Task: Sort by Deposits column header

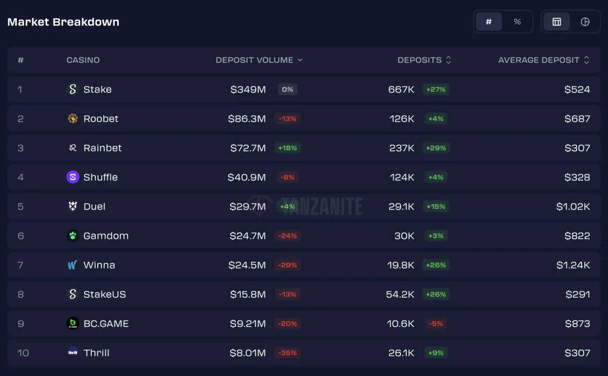Action: point(424,60)
